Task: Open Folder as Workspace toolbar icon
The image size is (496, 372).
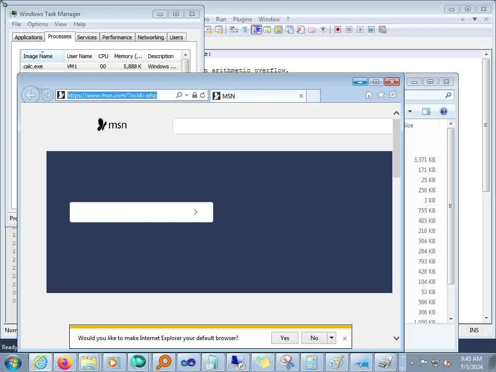Action: point(312,30)
